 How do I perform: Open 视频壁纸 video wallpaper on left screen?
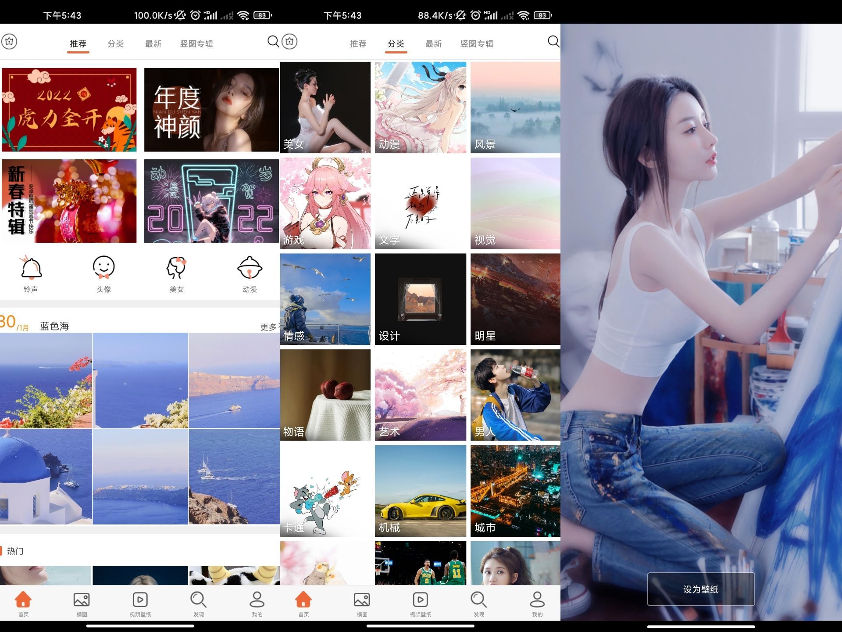(140, 604)
